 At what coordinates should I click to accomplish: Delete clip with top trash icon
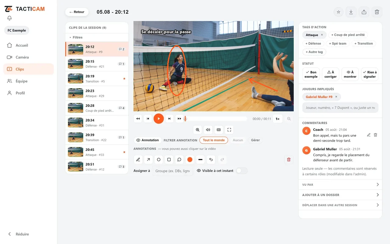click(x=377, y=12)
